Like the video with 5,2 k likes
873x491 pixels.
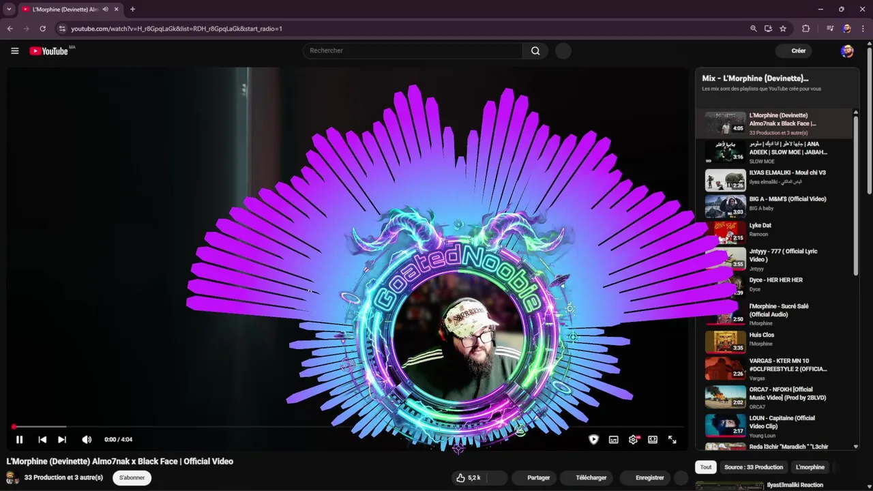[469, 477]
